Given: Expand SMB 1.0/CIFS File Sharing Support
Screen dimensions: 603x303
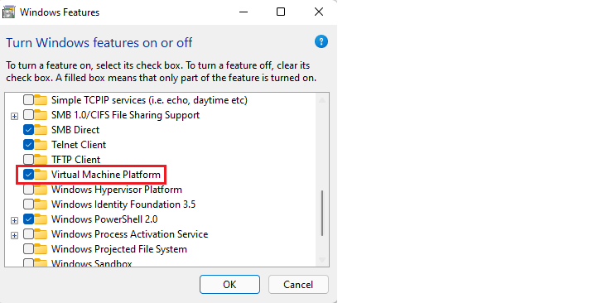Looking at the screenshot, I should pos(14,116).
